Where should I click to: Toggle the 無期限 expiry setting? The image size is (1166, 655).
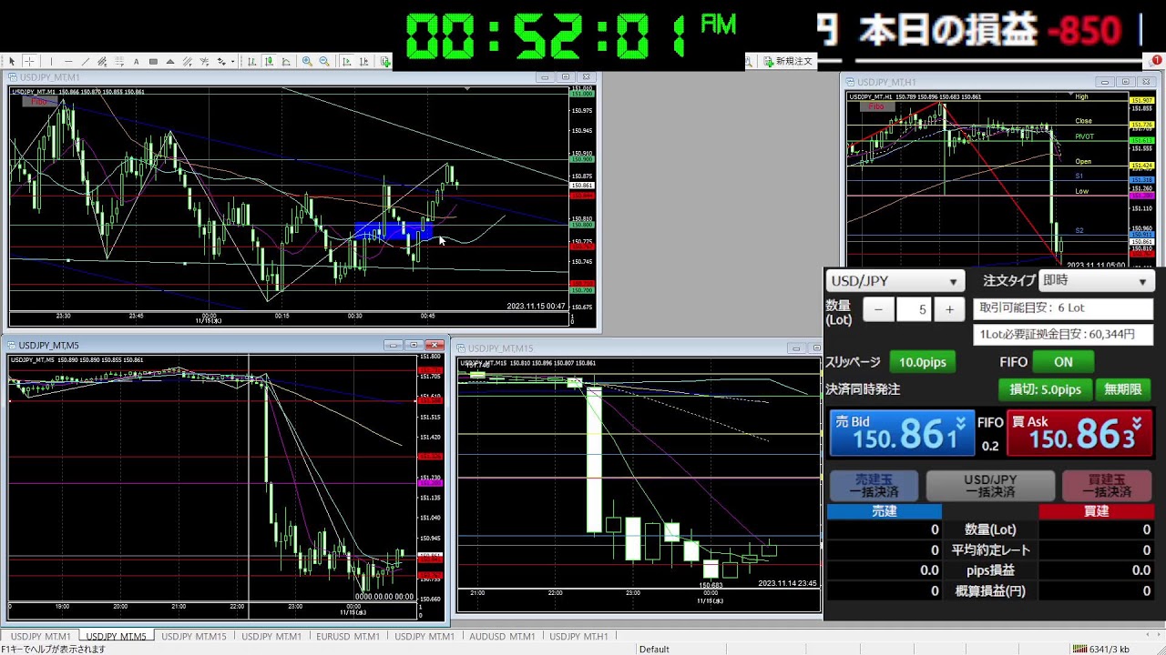1122,389
